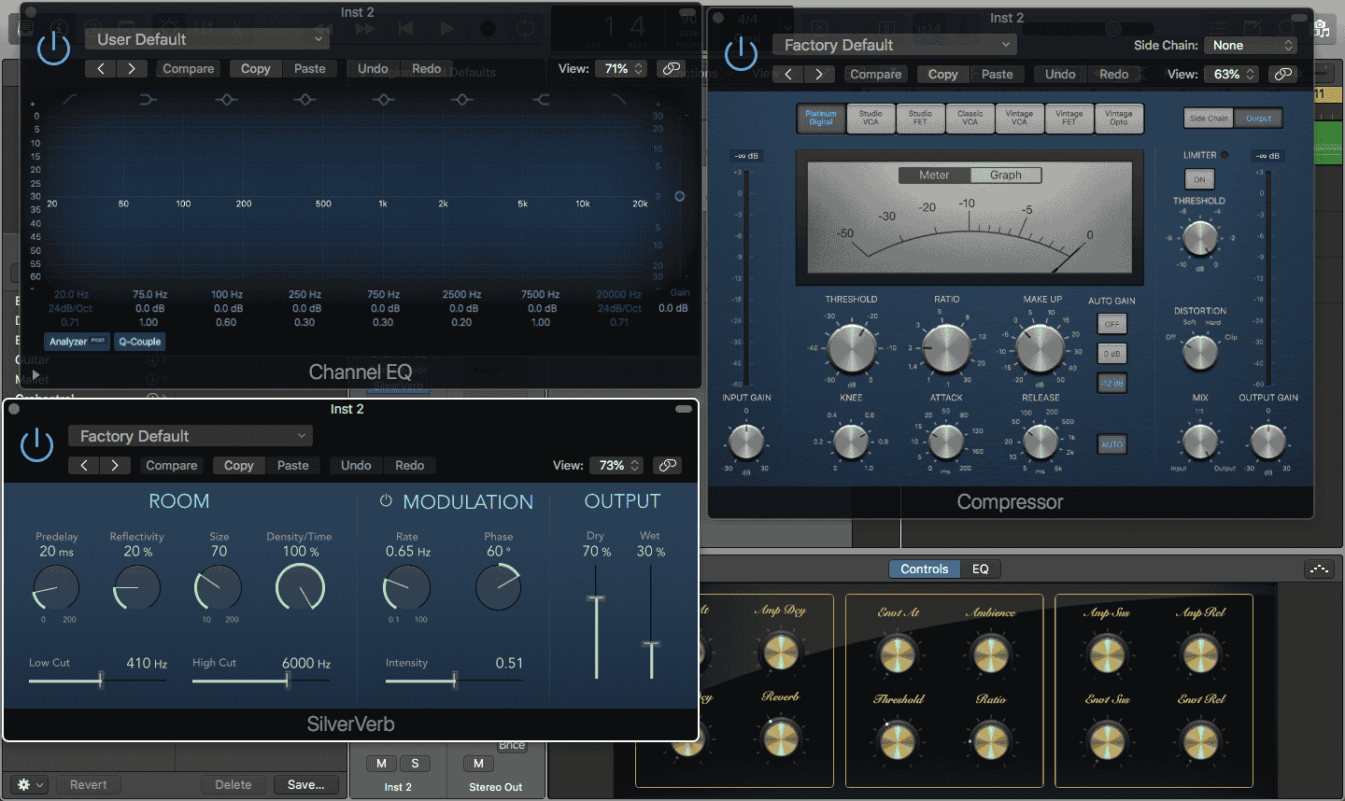Viewport: 1345px width, 801px height.
Task: Go to next preset in Channel EQ
Action: point(132,68)
